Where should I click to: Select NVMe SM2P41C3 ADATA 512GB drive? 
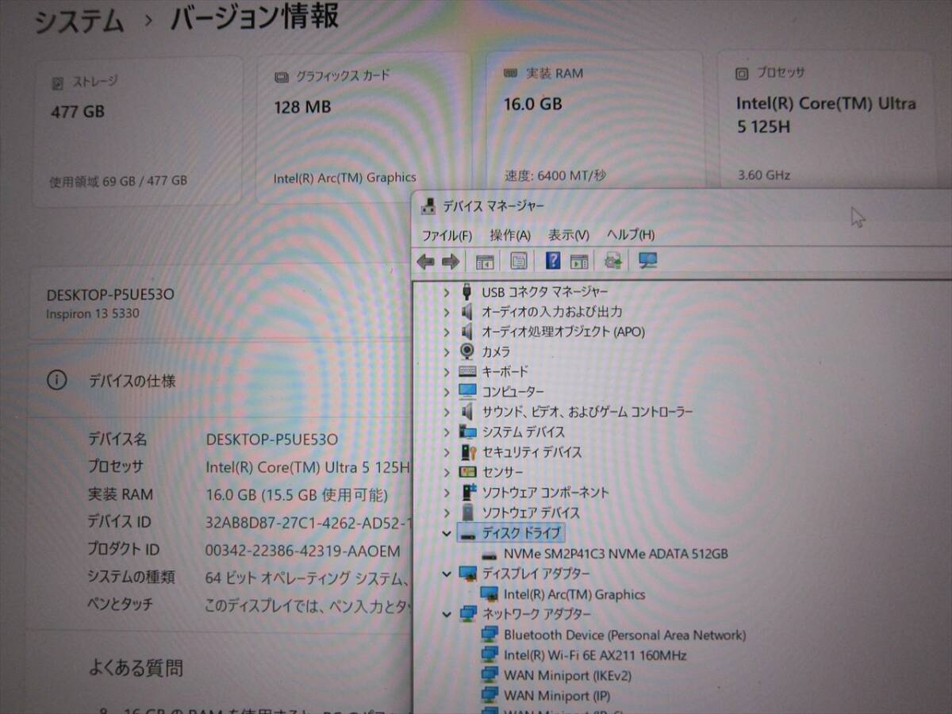616,554
